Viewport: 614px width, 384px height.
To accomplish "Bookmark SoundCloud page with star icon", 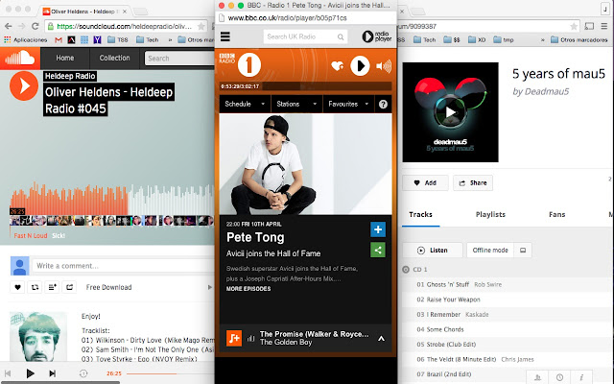I will (x=201, y=26).
